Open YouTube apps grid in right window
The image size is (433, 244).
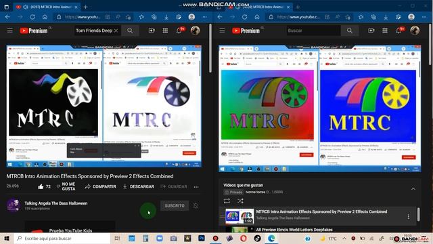[x=385, y=30]
